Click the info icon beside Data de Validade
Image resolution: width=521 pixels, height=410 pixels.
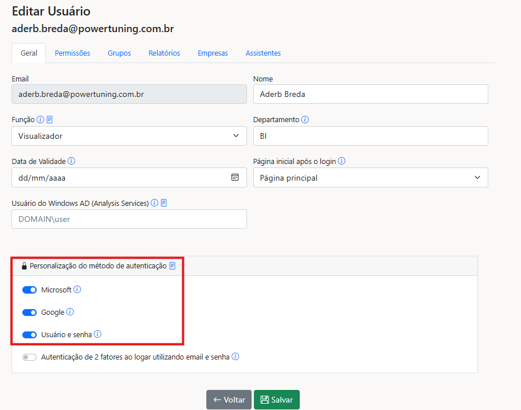[x=72, y=161]
